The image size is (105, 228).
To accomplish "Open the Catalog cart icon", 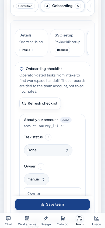I will pos(62,218).
